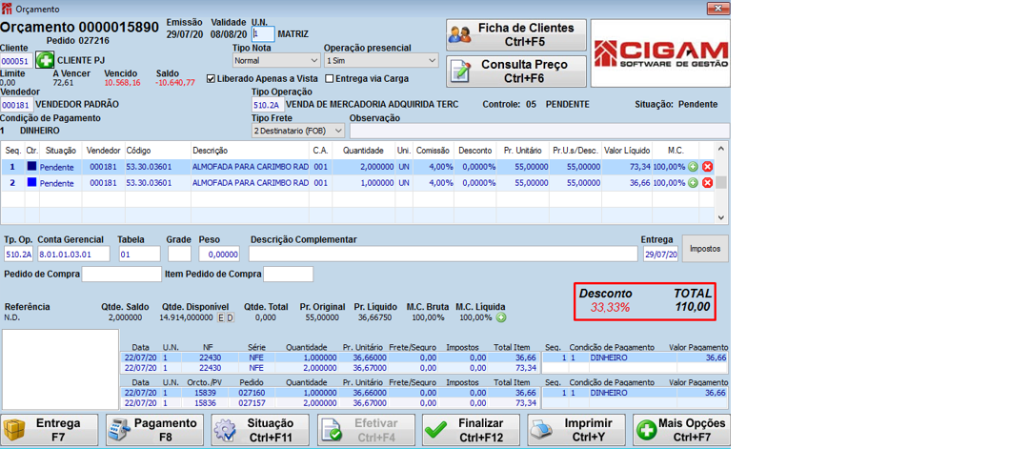Click the Quantidade column header in items grid
This screenshot has width=1029, height=449.
pos(362,151)
